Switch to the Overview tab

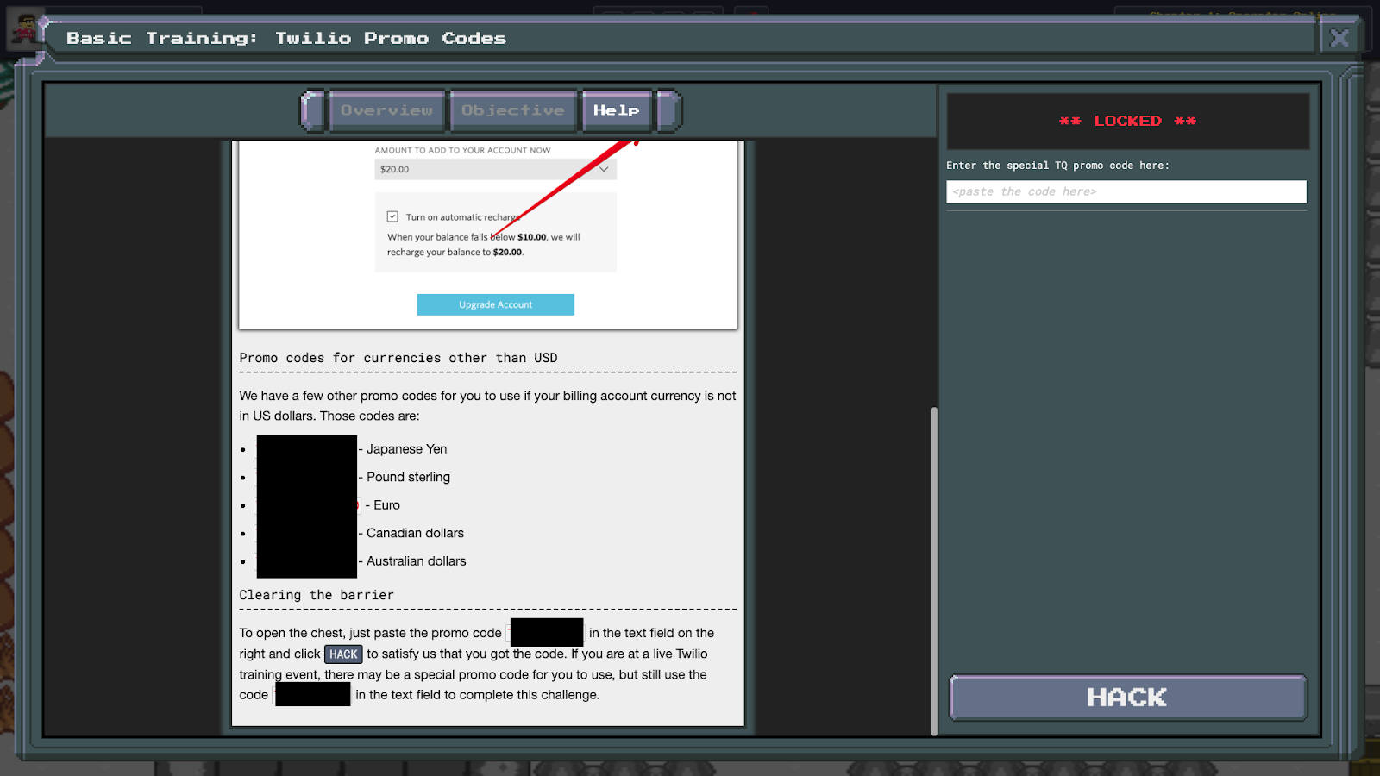(386, 110)
